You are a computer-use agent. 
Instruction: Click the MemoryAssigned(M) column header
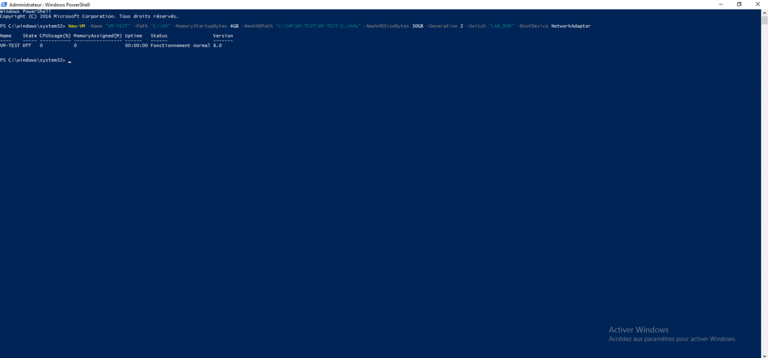98,35
